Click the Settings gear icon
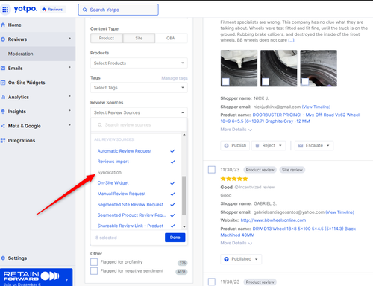373x286 pixels. (3, 258)
